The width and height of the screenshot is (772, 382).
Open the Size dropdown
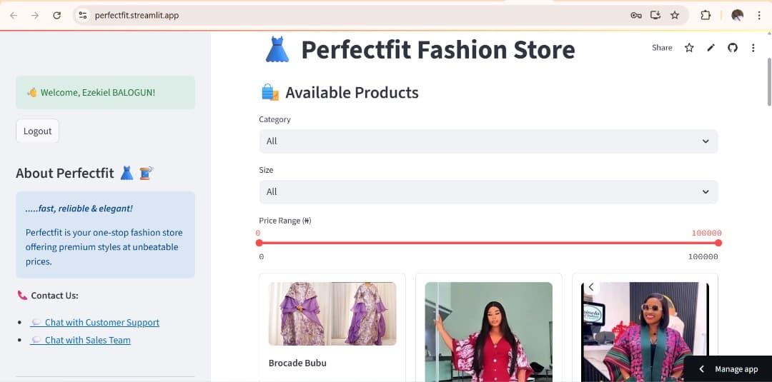click(488, 192)
